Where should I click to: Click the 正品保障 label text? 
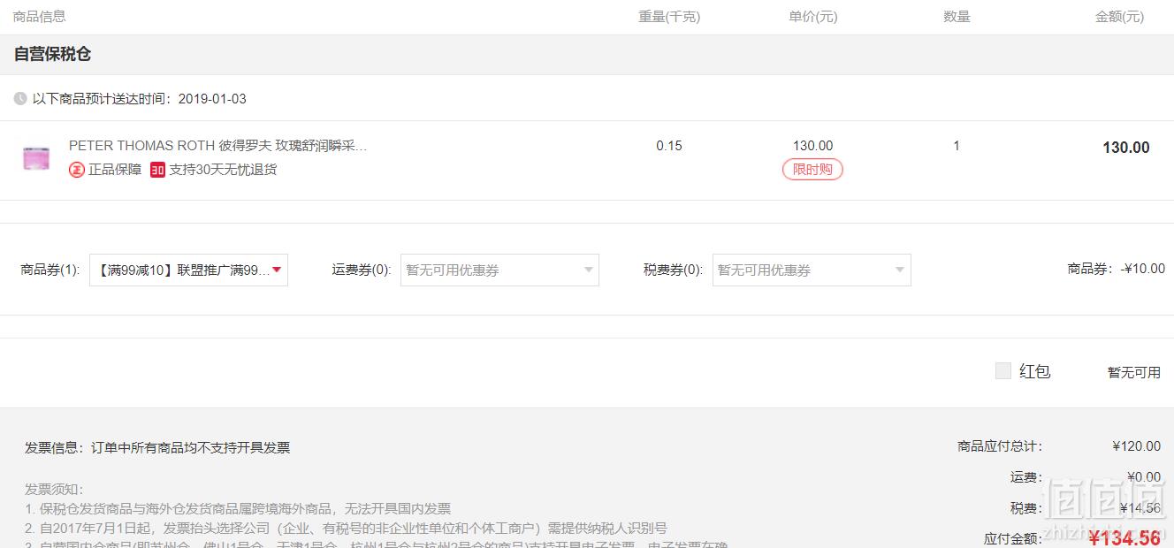click(x=115, y=170)
